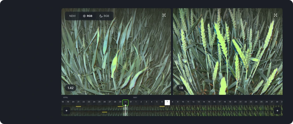Pick May 15 on the date strip
Viewport: 293px width, 124px height.
pyautogui.click(x=209, y=102)
